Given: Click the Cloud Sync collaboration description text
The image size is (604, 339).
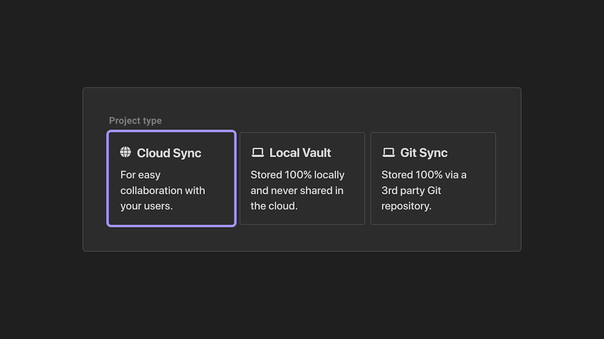Looking at the screenshot, I should click(x=162, y=190).
